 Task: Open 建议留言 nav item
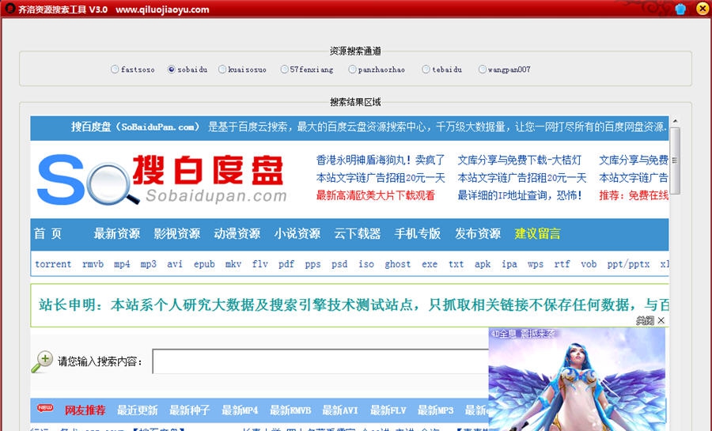(538, 233)
